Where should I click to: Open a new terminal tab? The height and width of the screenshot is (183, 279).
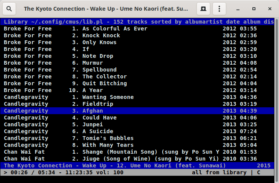tap(203, 9)
